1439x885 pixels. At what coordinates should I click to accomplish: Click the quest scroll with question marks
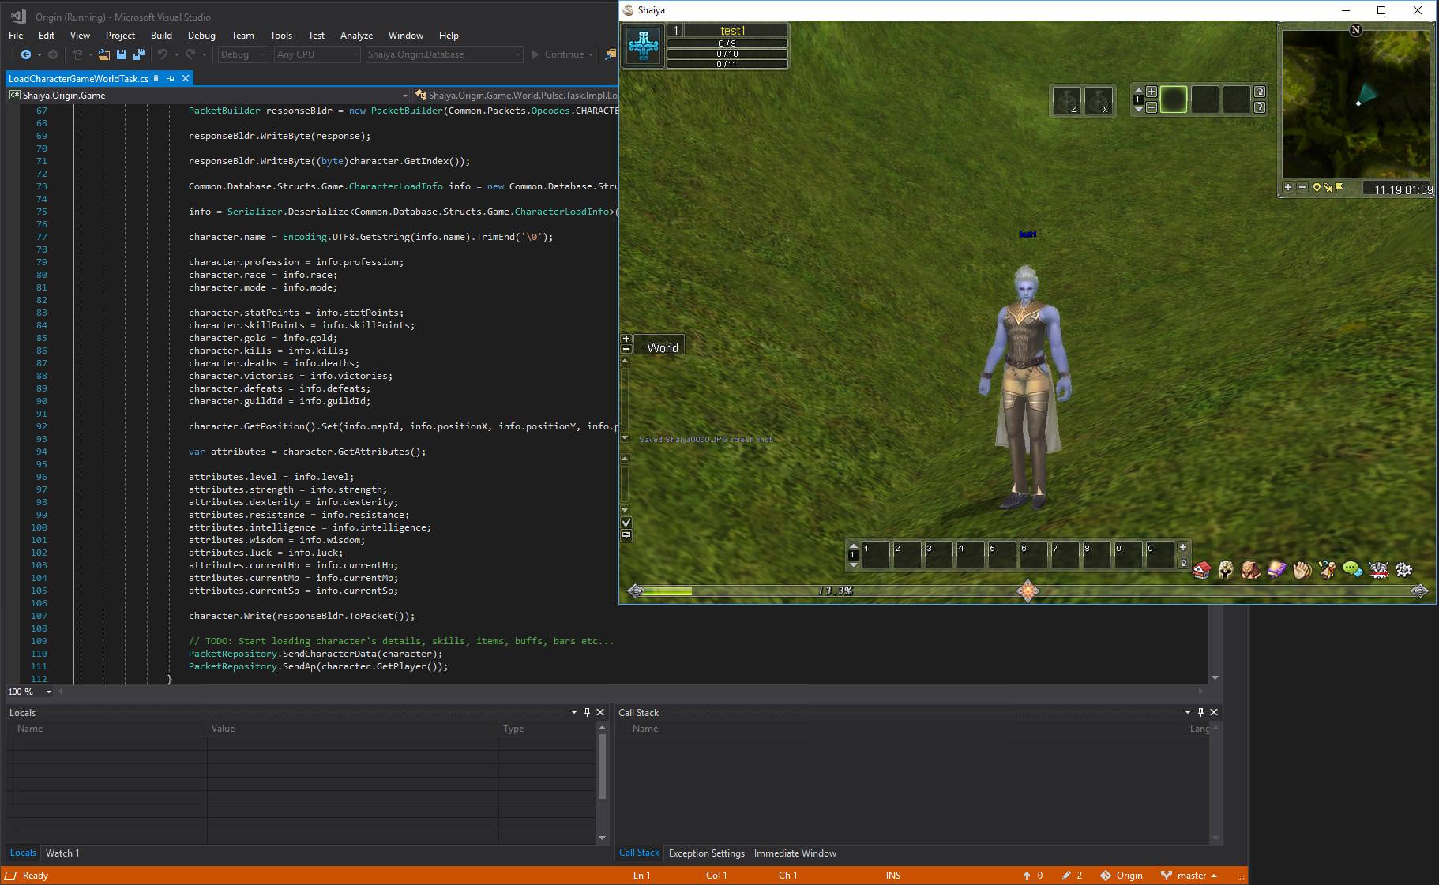(x=1328, y=569)
